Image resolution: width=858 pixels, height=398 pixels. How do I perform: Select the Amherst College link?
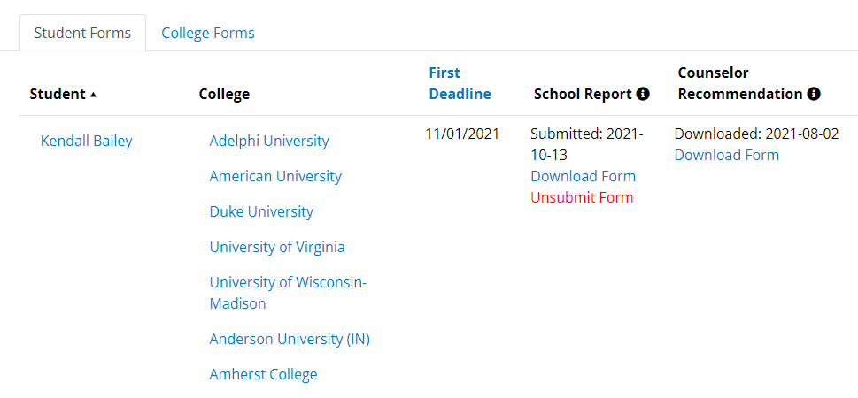click(x=263, y=374)
